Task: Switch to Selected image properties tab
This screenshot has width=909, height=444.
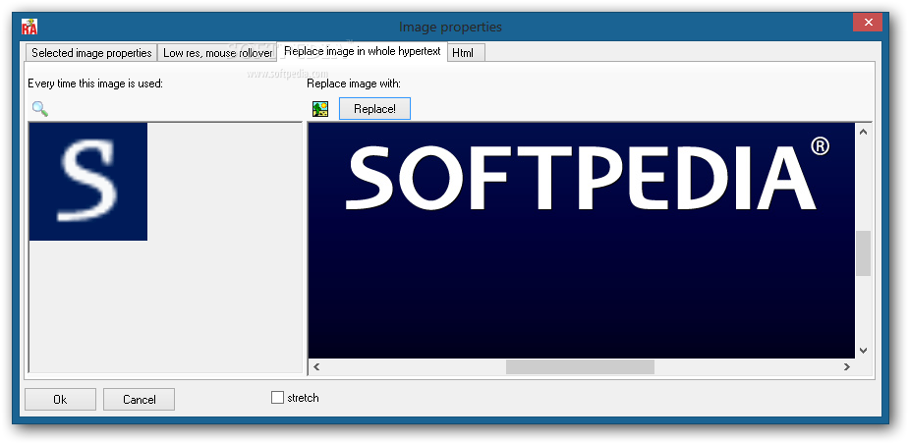Action: point(91,53)
